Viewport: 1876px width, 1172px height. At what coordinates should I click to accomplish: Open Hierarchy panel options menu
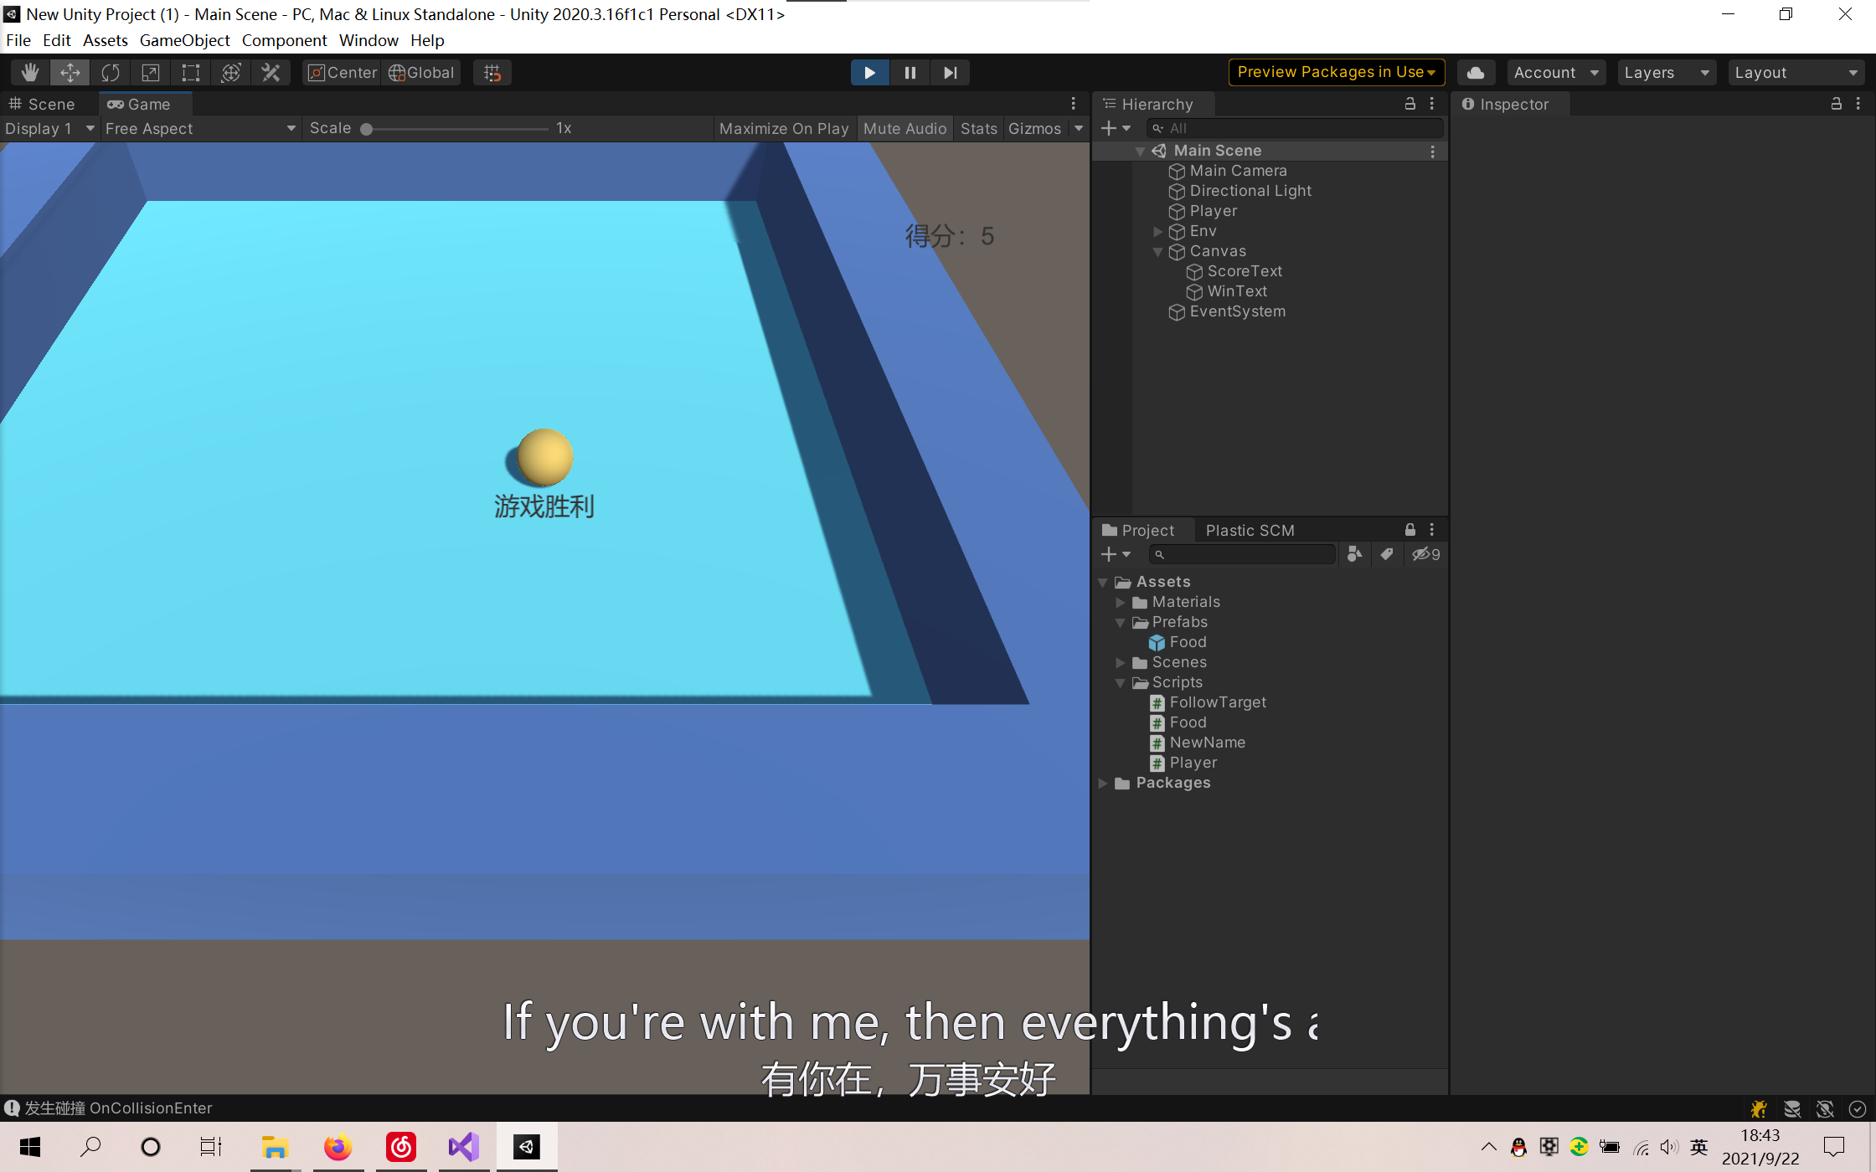(1432, 104)
